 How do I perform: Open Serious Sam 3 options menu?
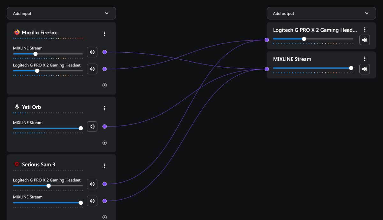pyautogui.click(x=104, y=166)
